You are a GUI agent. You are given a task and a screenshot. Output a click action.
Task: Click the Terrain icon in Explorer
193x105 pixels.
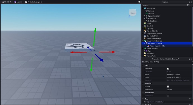coord(147,13)
